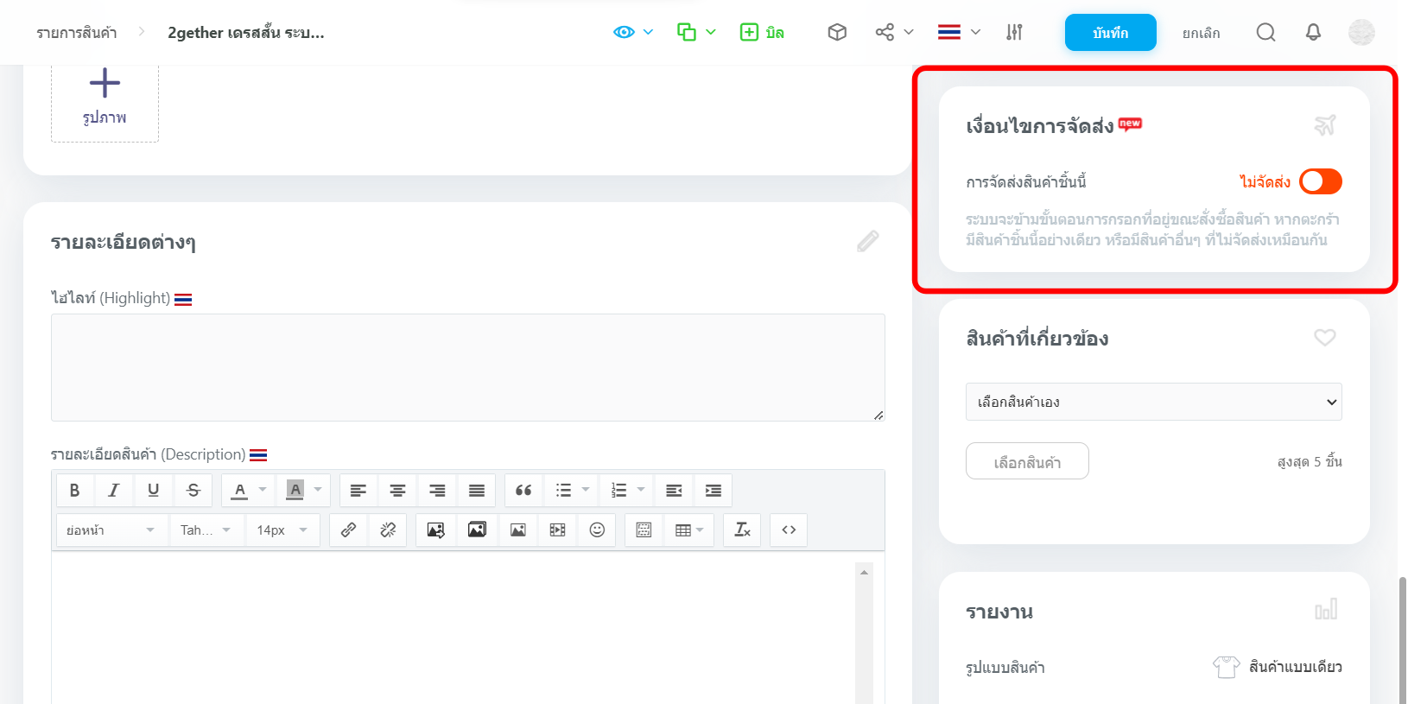Center align text in editor

[x=397, y=490]
